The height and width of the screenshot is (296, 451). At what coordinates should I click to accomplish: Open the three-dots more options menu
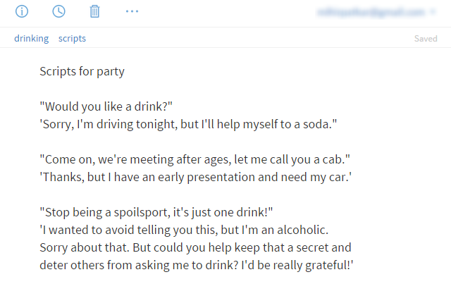click(x=132, y=11)
